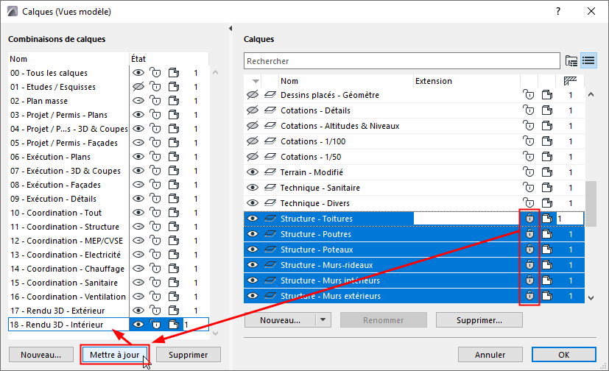Select 14 - Coordination - Chauffage combination
This screenshot has height=371, width=609.
pyautogui.click(x=67, y=269)
